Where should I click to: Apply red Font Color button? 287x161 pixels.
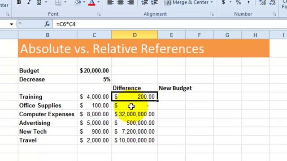point(91,2)
